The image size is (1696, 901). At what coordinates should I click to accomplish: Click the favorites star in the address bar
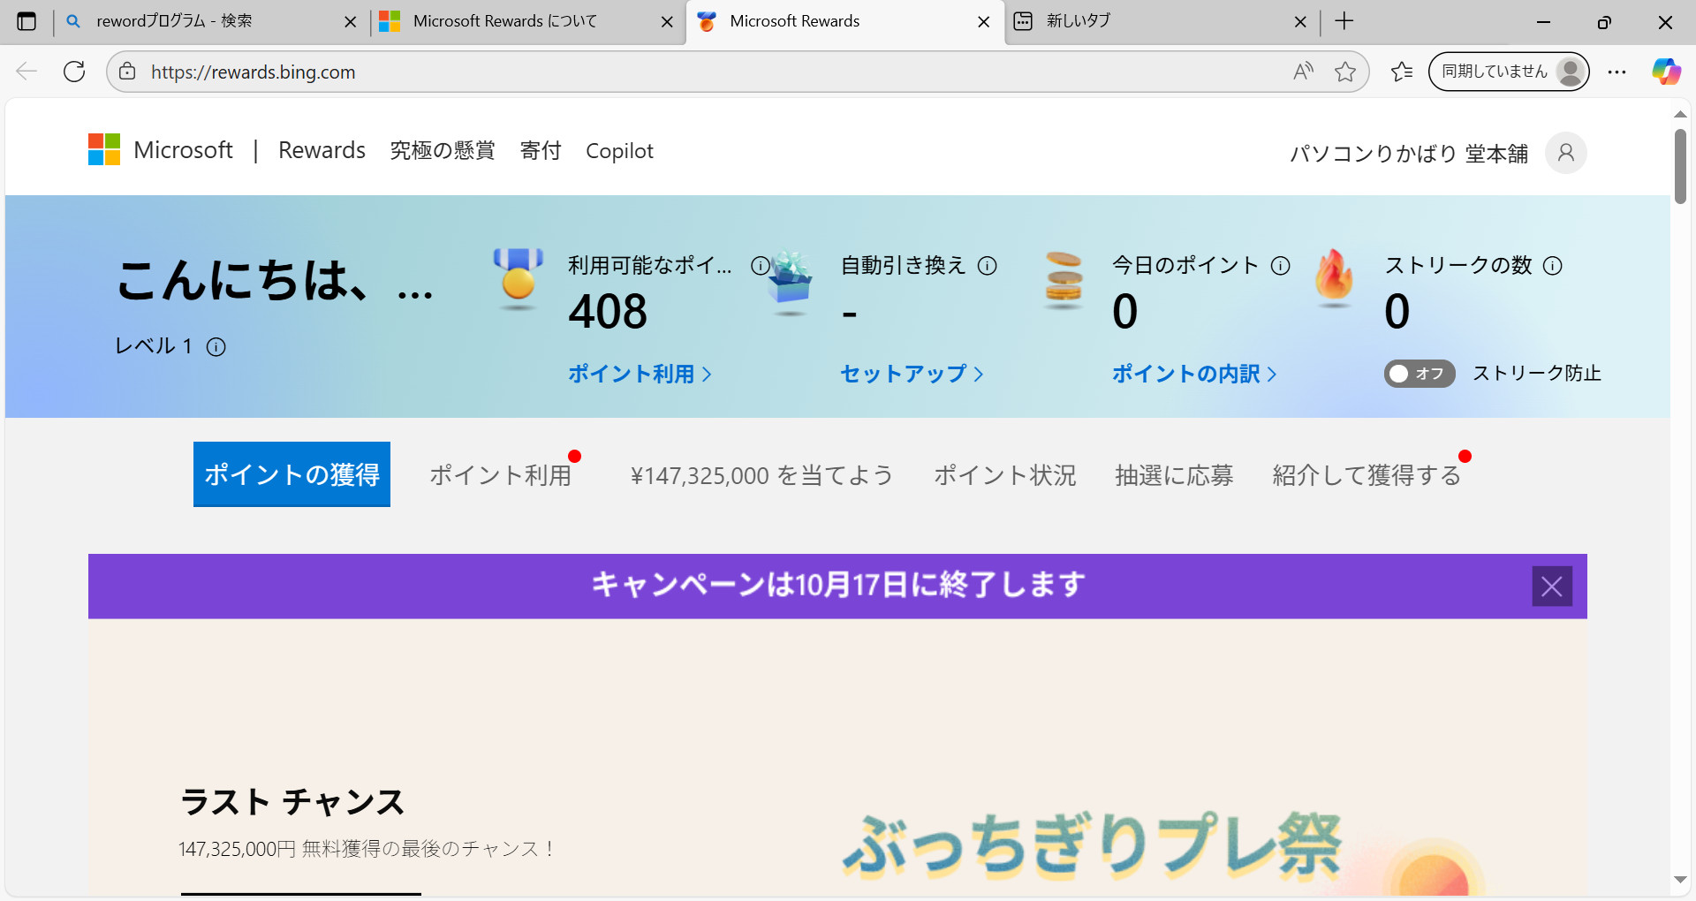[1345, 72]
